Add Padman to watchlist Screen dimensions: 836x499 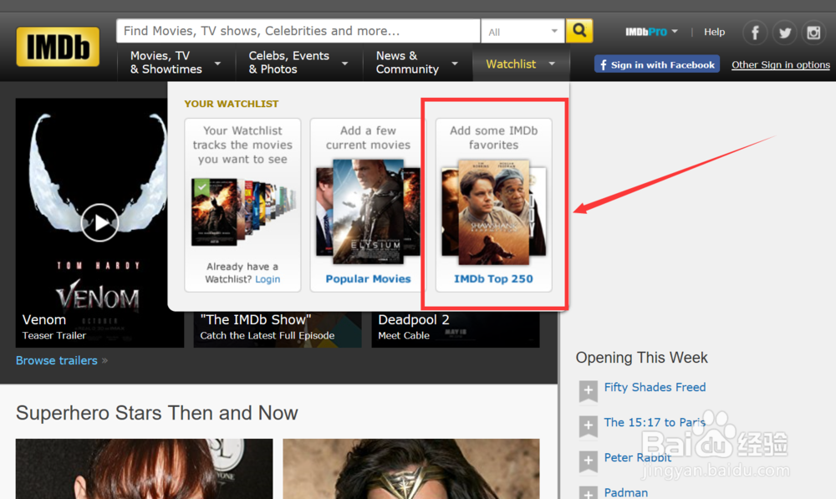coord(588,493)
